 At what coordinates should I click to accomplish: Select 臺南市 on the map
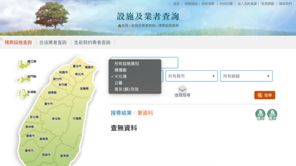click(x=29, y=151)
